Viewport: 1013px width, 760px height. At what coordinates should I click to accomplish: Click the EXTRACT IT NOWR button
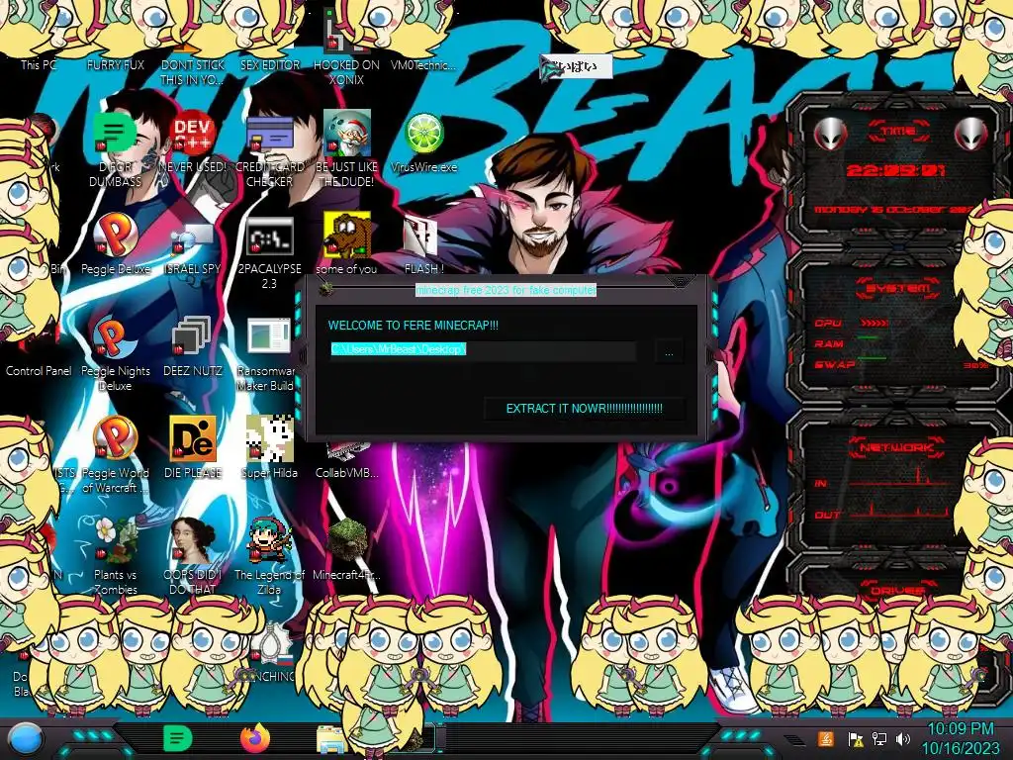tap(584, 409)
